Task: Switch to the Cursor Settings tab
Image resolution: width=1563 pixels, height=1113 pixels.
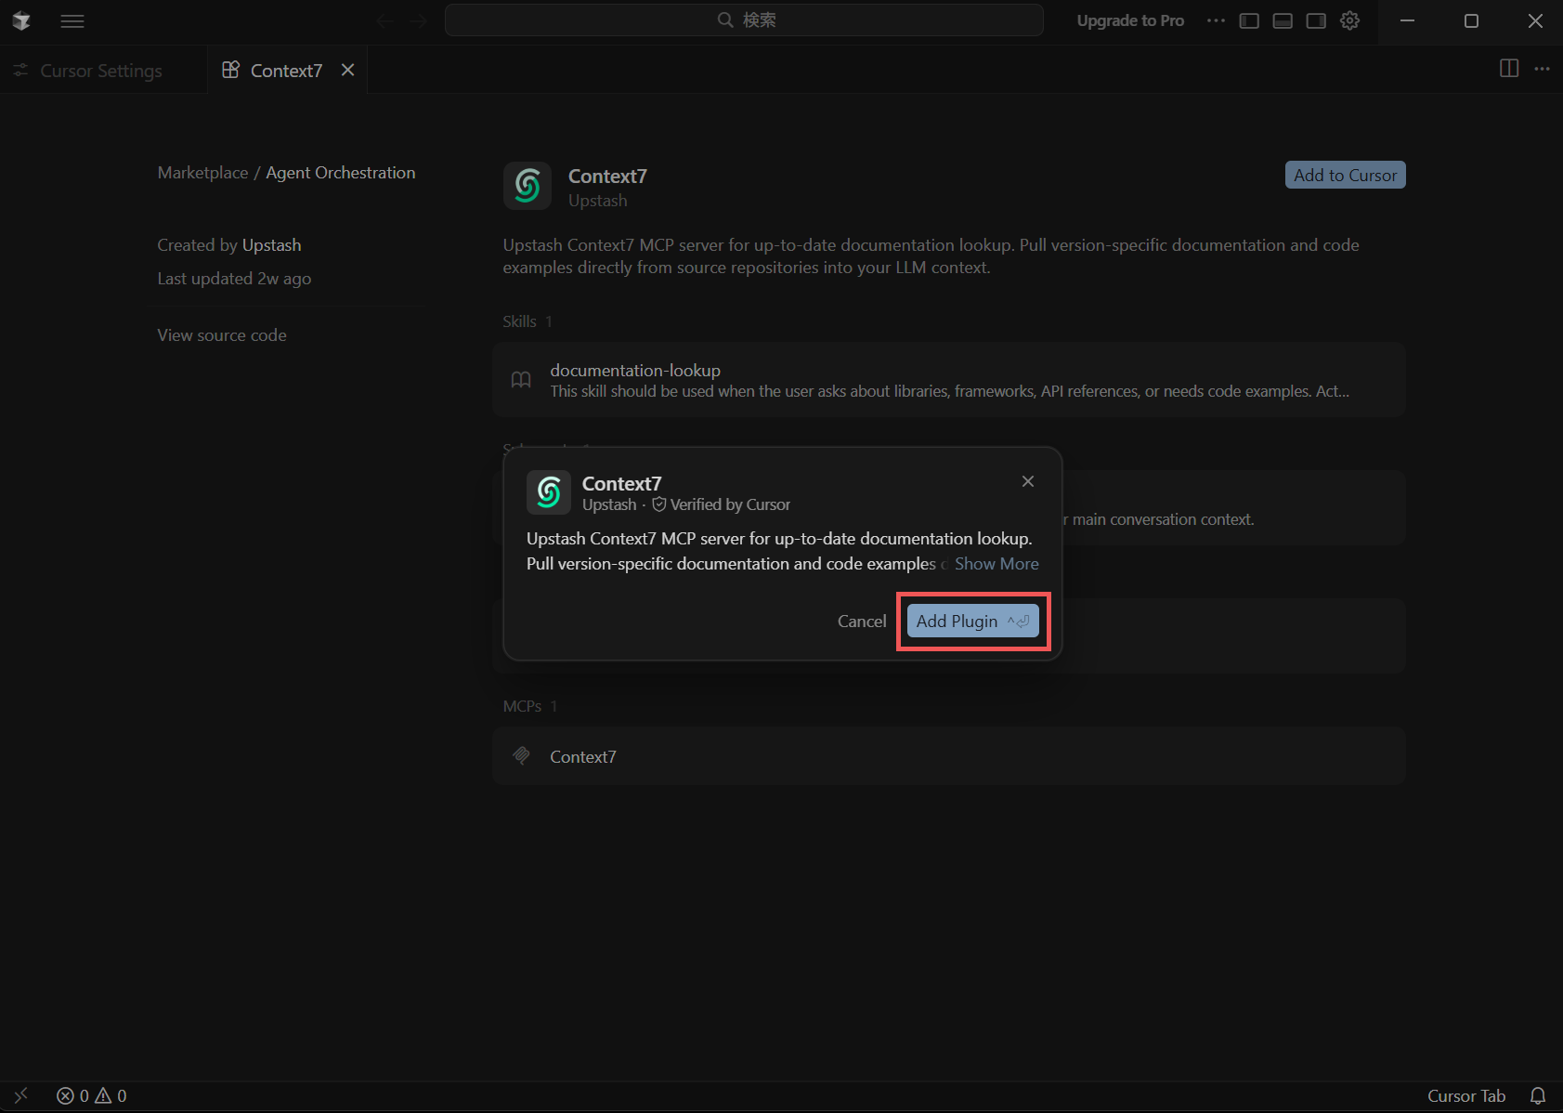Action: coord(101,71)
